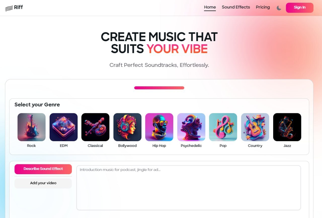Viewport: 322px width, 218px height.
Task: Go to the Sound Effects page
Action: pyautogui.click(x=236, y=7)
